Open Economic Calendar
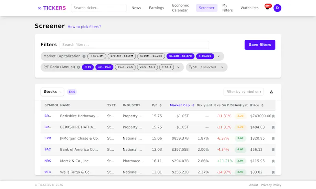Viewport: 316px width, 189px height. [181, 8]
